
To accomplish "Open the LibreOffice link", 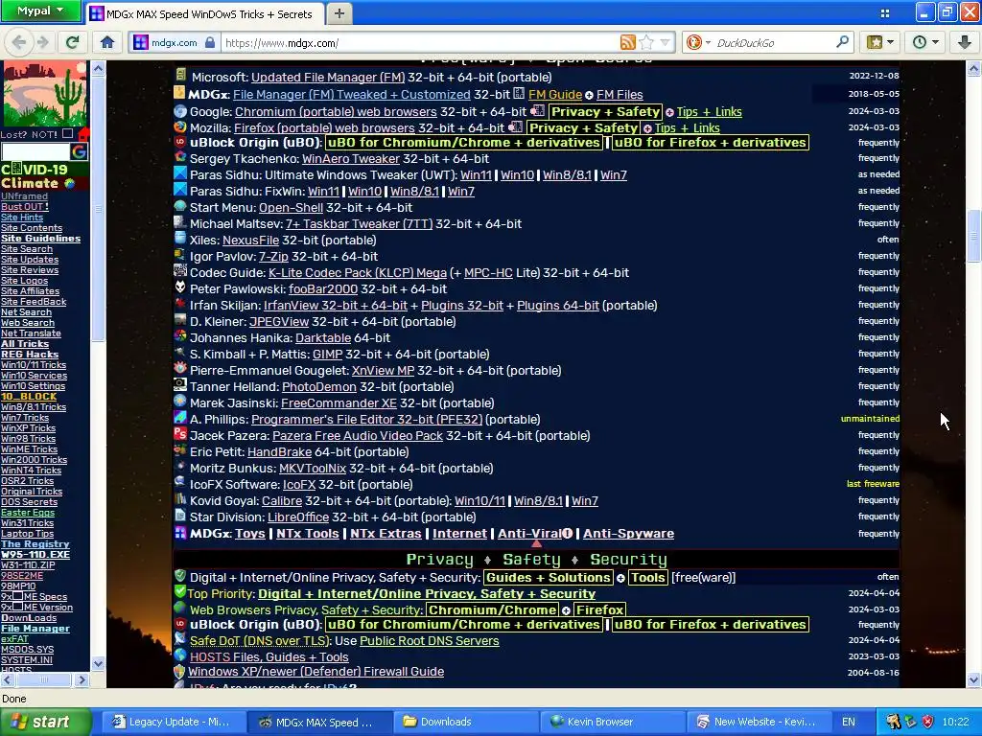I will [x=298, y=517].
